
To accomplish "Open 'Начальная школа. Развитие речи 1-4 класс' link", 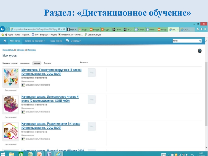I will click(x=51, y=124).
